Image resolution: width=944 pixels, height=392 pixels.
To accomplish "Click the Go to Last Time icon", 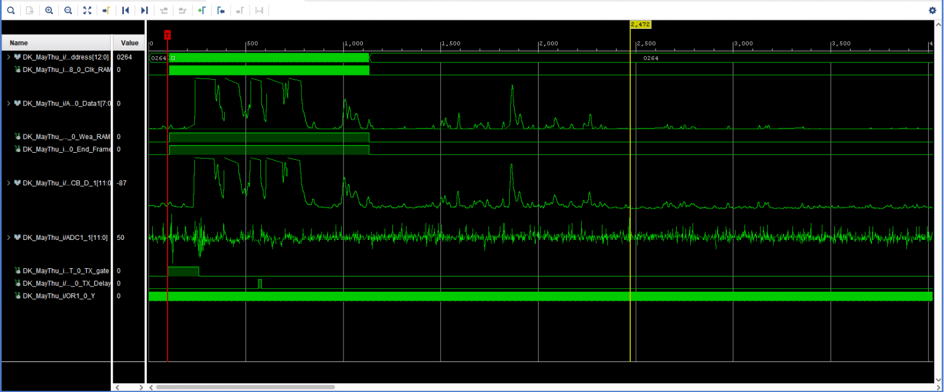I will click(144, 10).
